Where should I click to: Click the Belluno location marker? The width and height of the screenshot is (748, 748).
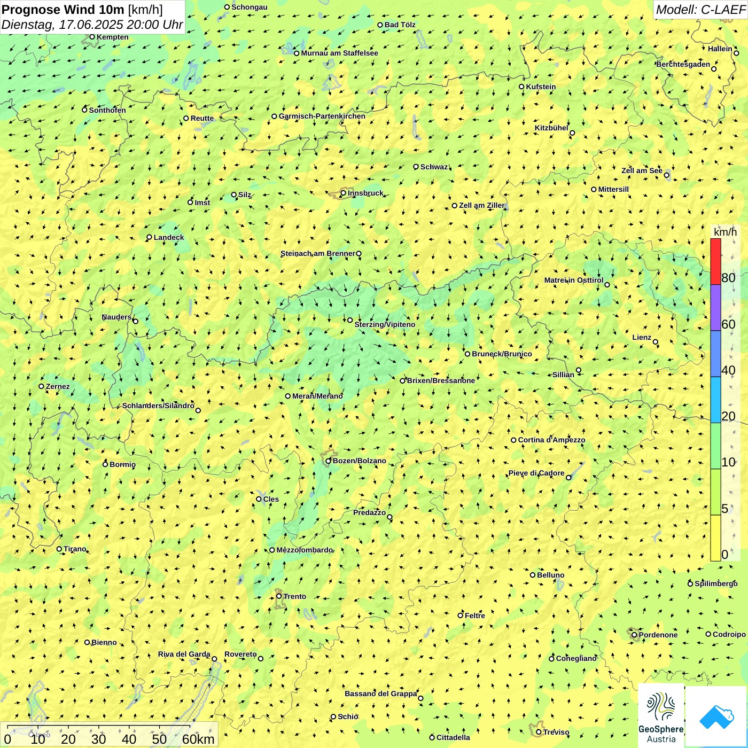pos(533,575)
